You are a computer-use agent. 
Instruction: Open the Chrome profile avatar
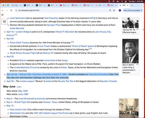pyautogui.click(x=120, y=10)
